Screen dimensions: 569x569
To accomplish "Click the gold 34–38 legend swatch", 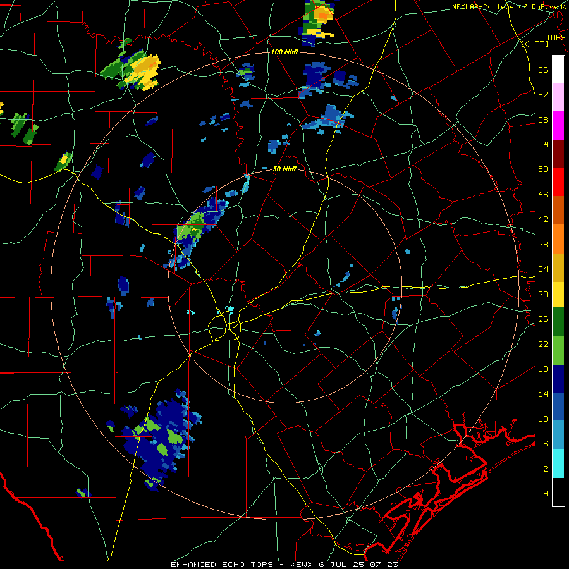I will (x=558, y=267).
